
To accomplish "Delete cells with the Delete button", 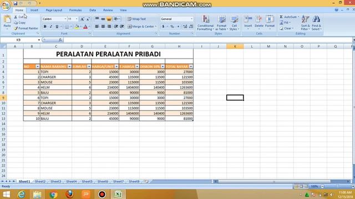I will coord(259,22).
